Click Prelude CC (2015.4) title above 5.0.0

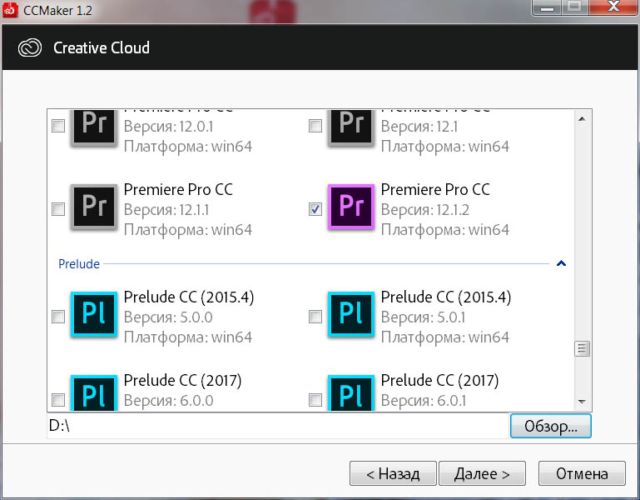point(189,297)
